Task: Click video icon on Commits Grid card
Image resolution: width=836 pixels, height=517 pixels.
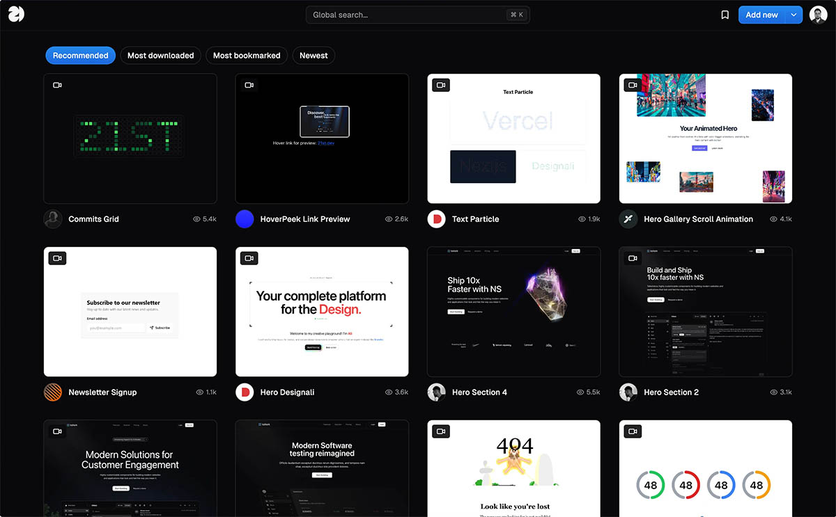Action: [57, 85]
